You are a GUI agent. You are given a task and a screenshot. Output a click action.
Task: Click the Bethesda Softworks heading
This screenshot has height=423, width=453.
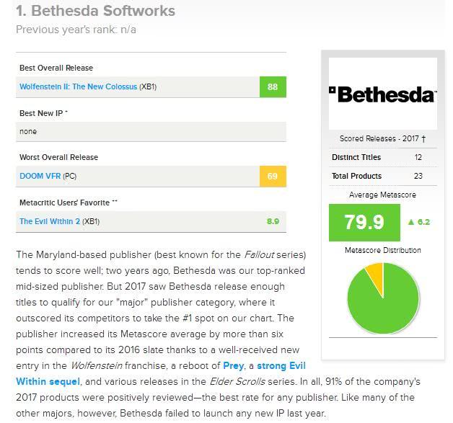pos(95,11)
